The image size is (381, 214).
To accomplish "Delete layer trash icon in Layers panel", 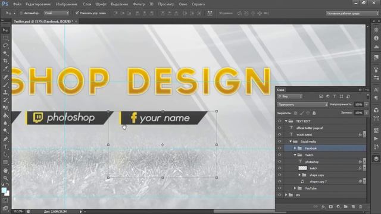I will [361, 207].
